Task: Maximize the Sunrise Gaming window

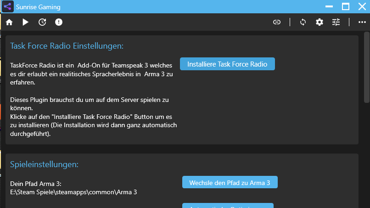Action: pyautogui.click(x=345, y=7)
